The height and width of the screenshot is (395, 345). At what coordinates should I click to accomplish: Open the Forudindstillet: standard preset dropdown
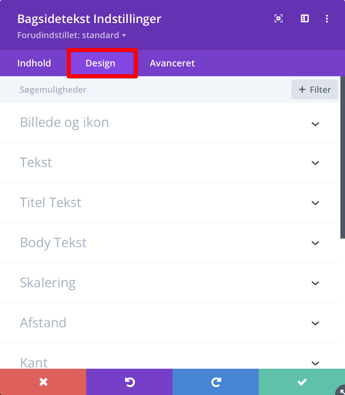[72, 35]
